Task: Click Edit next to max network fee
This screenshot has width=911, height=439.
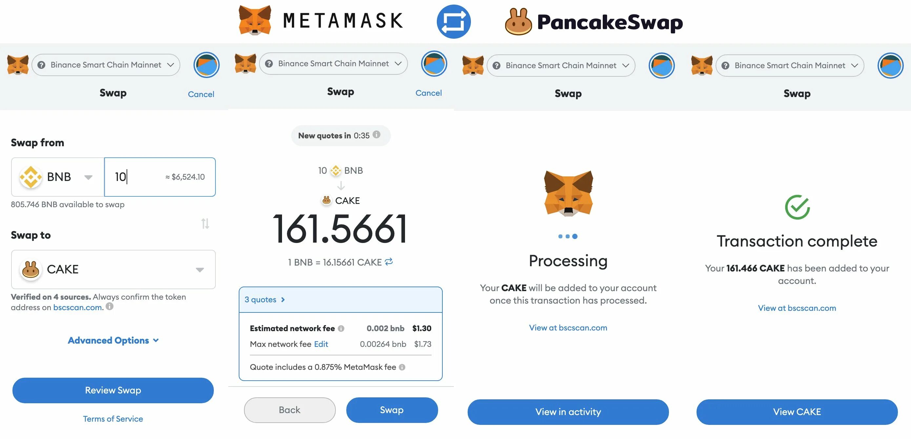Action: tap(321, 343)
